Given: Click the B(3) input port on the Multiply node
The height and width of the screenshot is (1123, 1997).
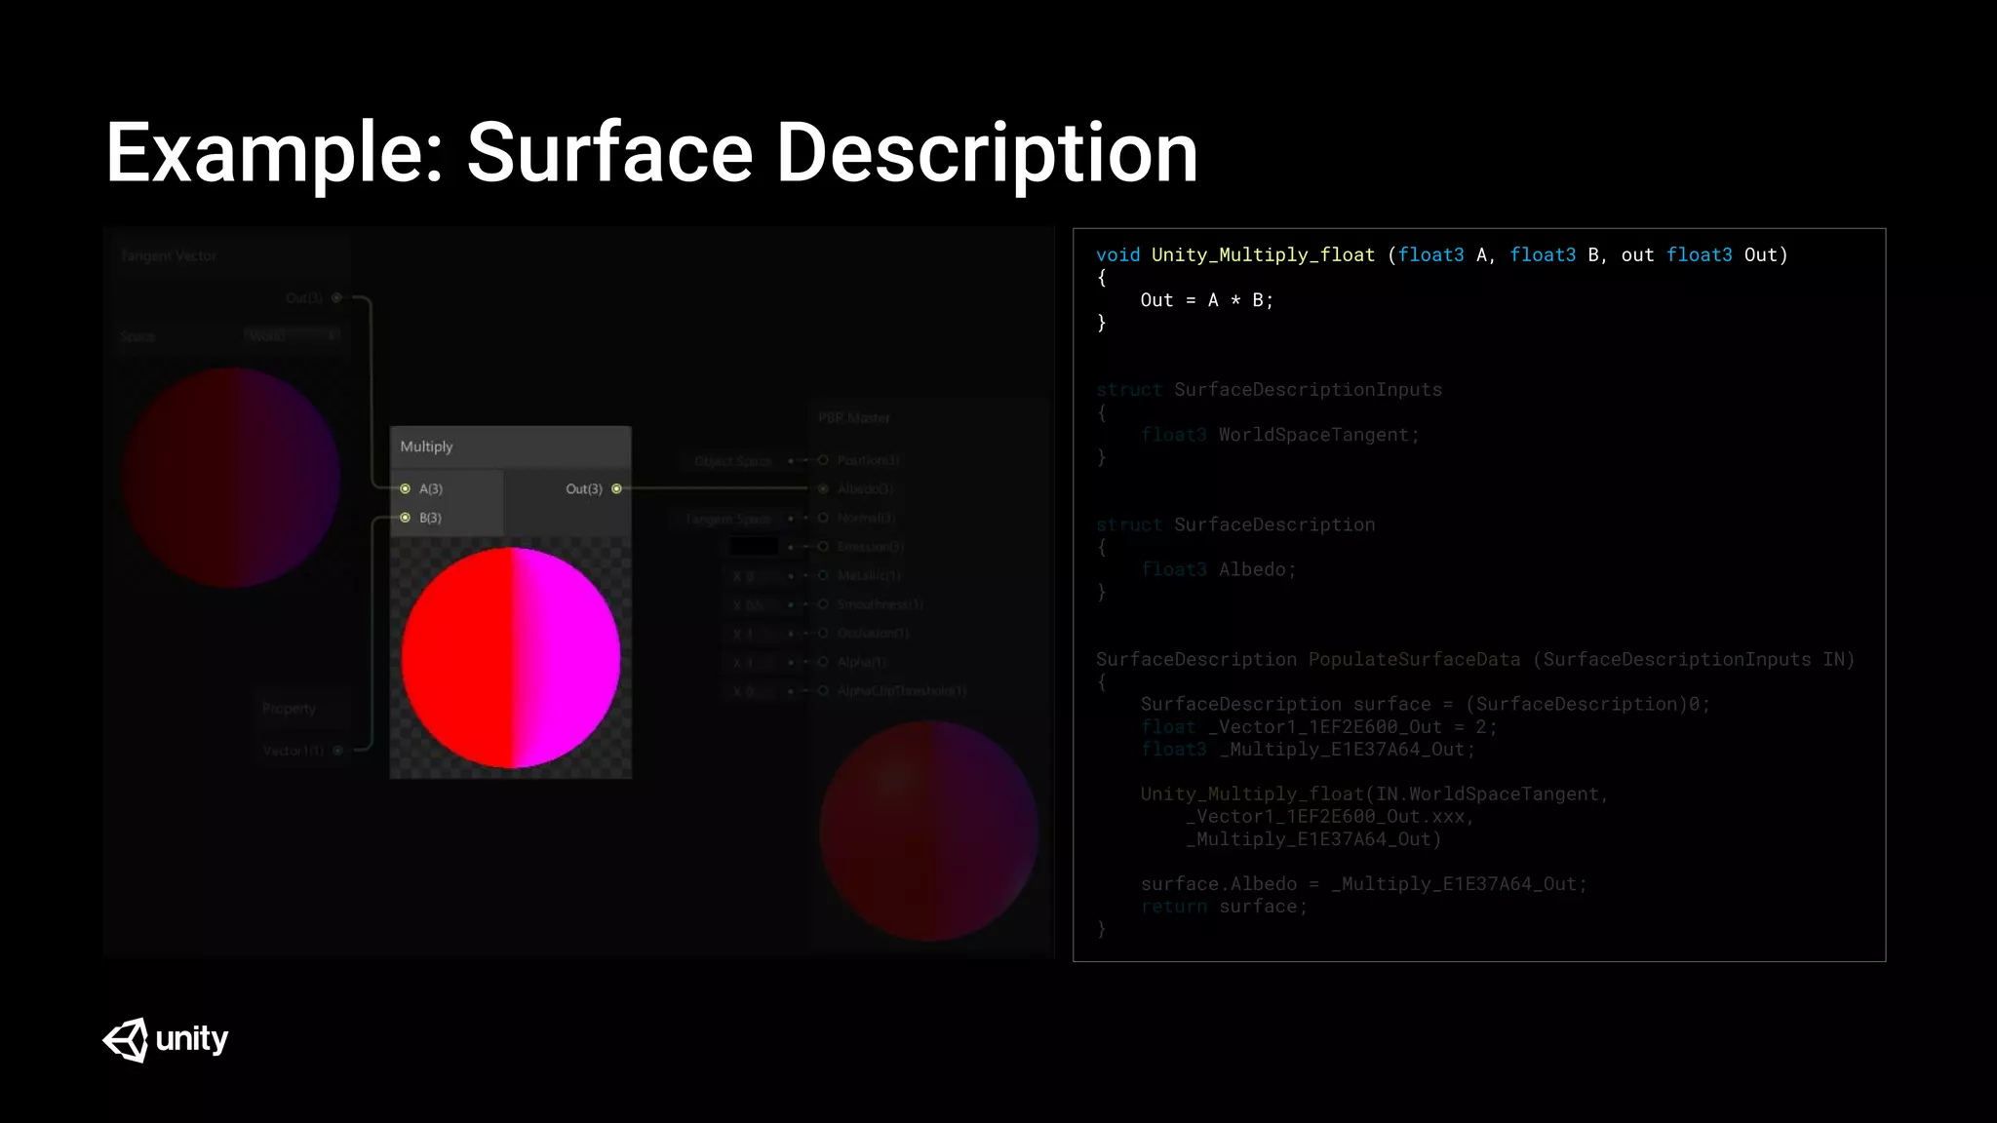Looking at the screenshot, I should pos(406,518).
